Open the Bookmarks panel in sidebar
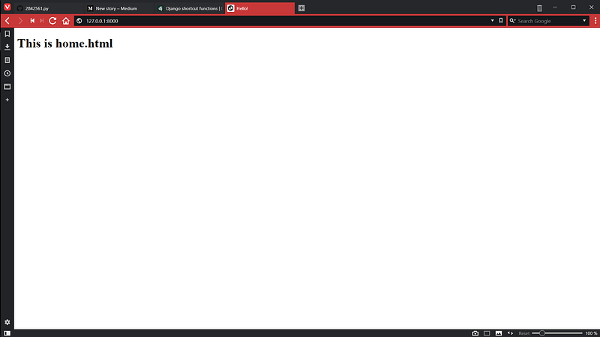 tap(7, 34)
